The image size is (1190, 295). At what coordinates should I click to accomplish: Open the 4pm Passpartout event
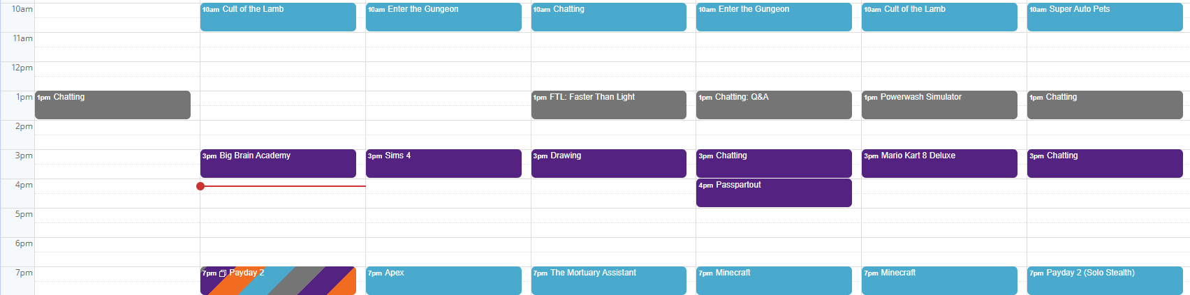pyautogui.click(x=774, y=192)
